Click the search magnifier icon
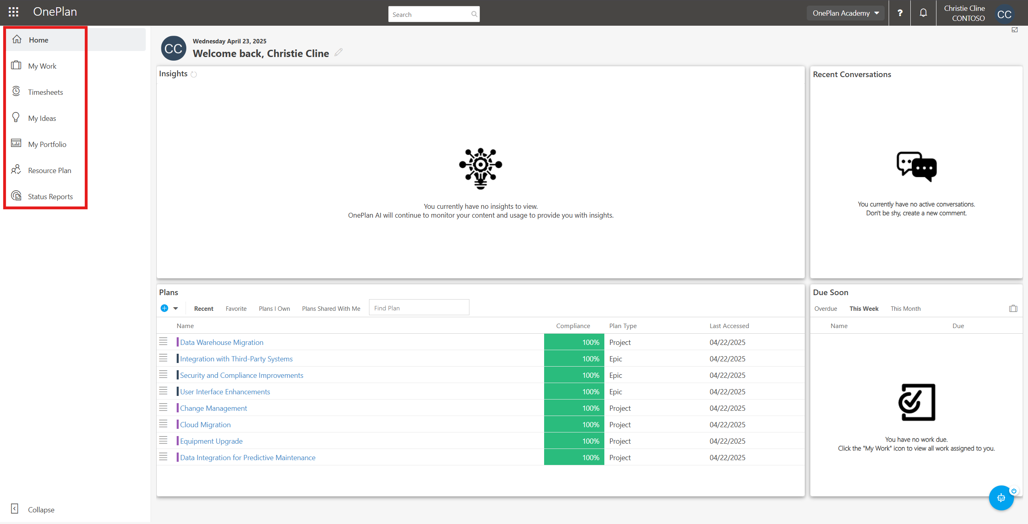 (474, 14)
